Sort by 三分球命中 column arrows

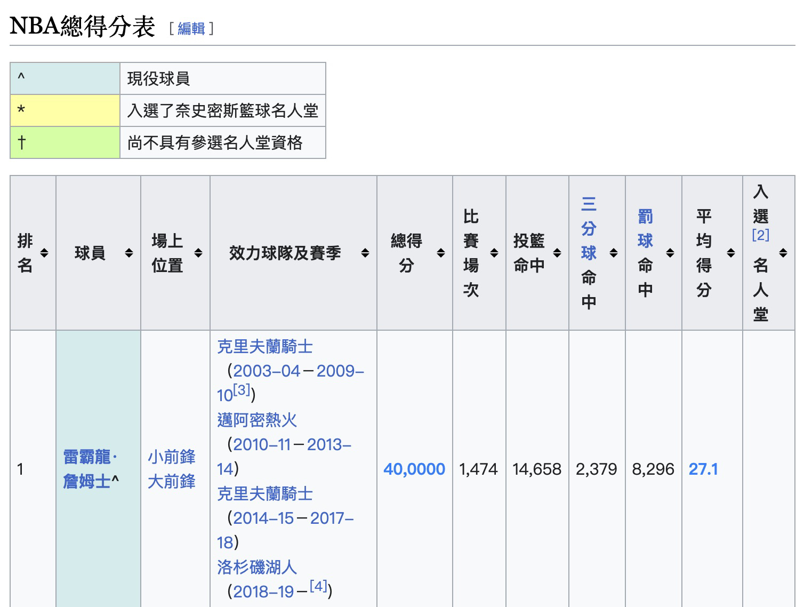(x=614, y=253)
